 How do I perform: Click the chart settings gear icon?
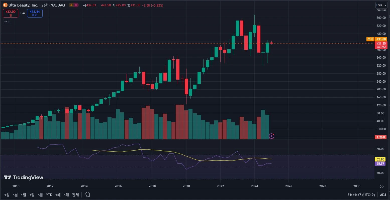(x=381, y=186)
